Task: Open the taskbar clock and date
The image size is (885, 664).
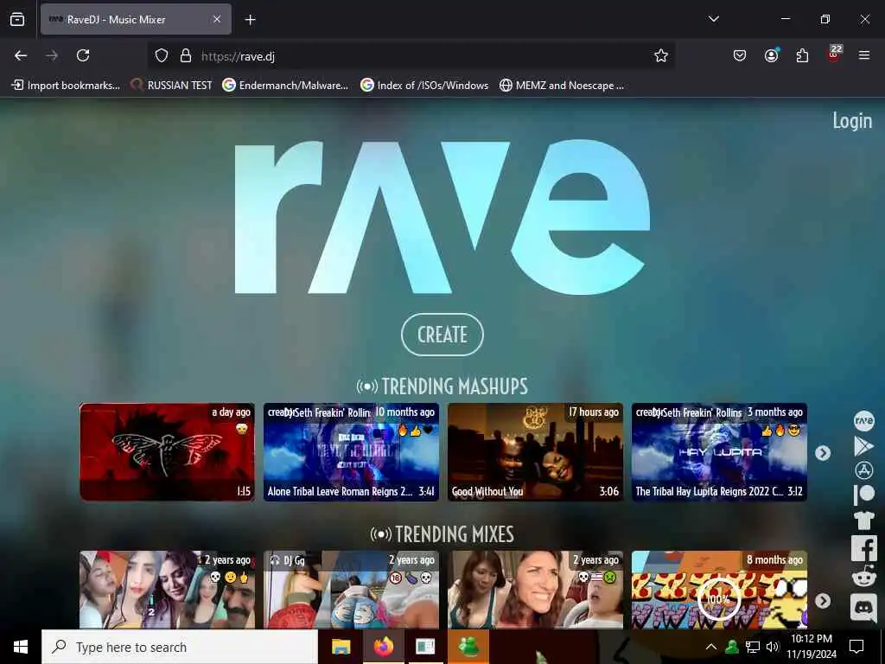Action: pos(812,647)
